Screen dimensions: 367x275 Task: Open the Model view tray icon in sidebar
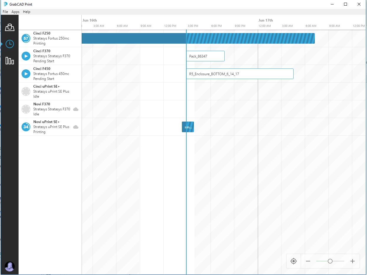[x=10, y=27]
